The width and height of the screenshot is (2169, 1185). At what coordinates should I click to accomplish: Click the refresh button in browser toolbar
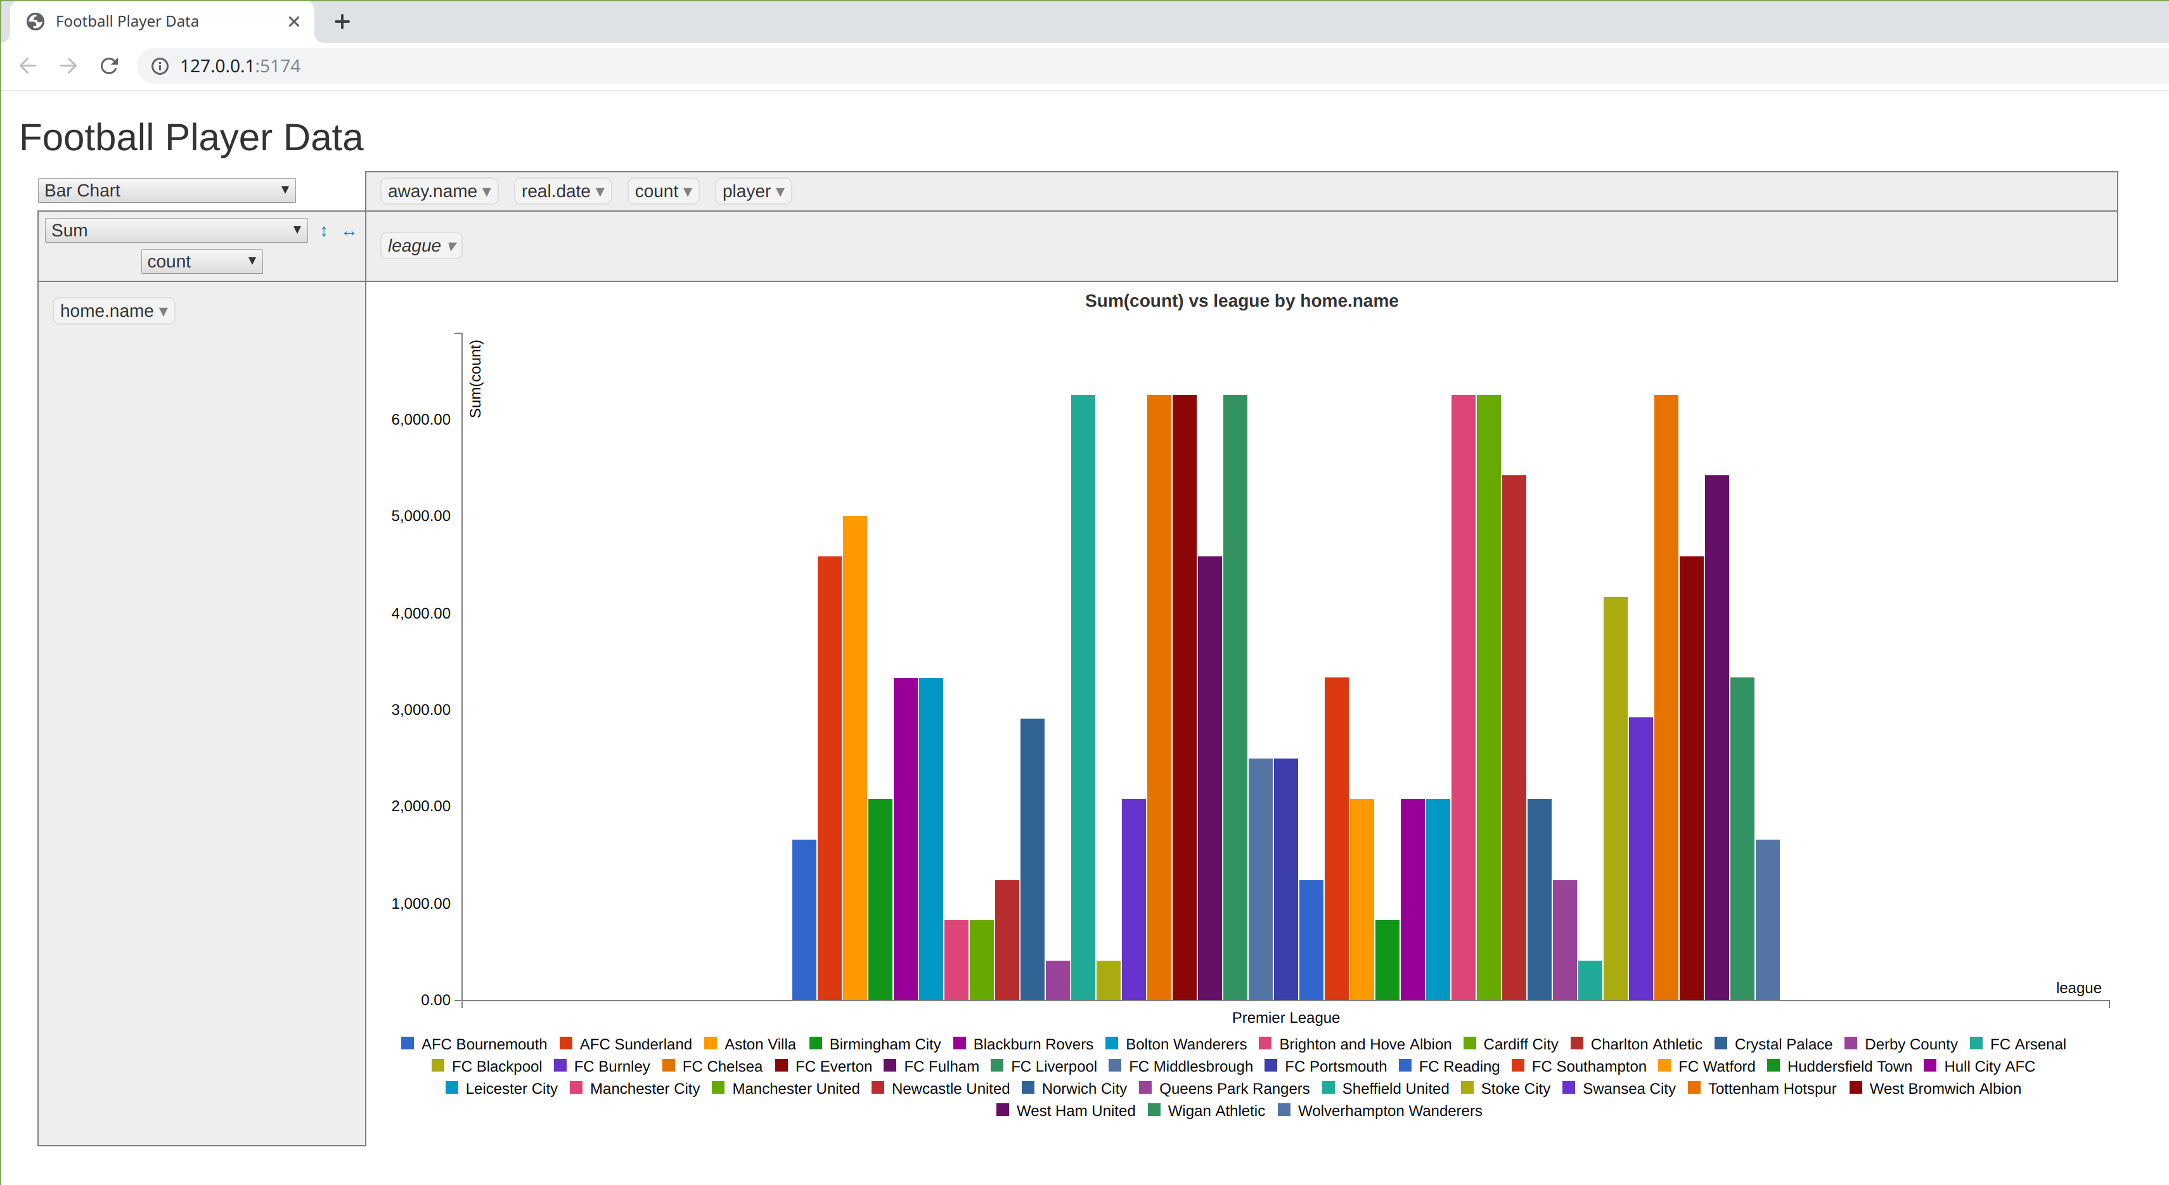click(x=110, y=66)
